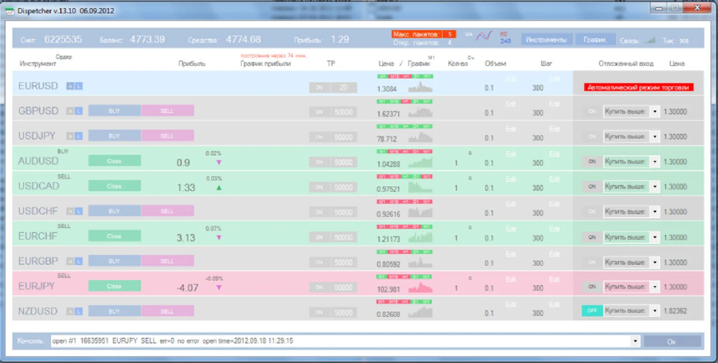This screenshot has width=718, height=363.
Task: Click the EURUSD 'A' mode icon
Action: click(x=70, y=86)
